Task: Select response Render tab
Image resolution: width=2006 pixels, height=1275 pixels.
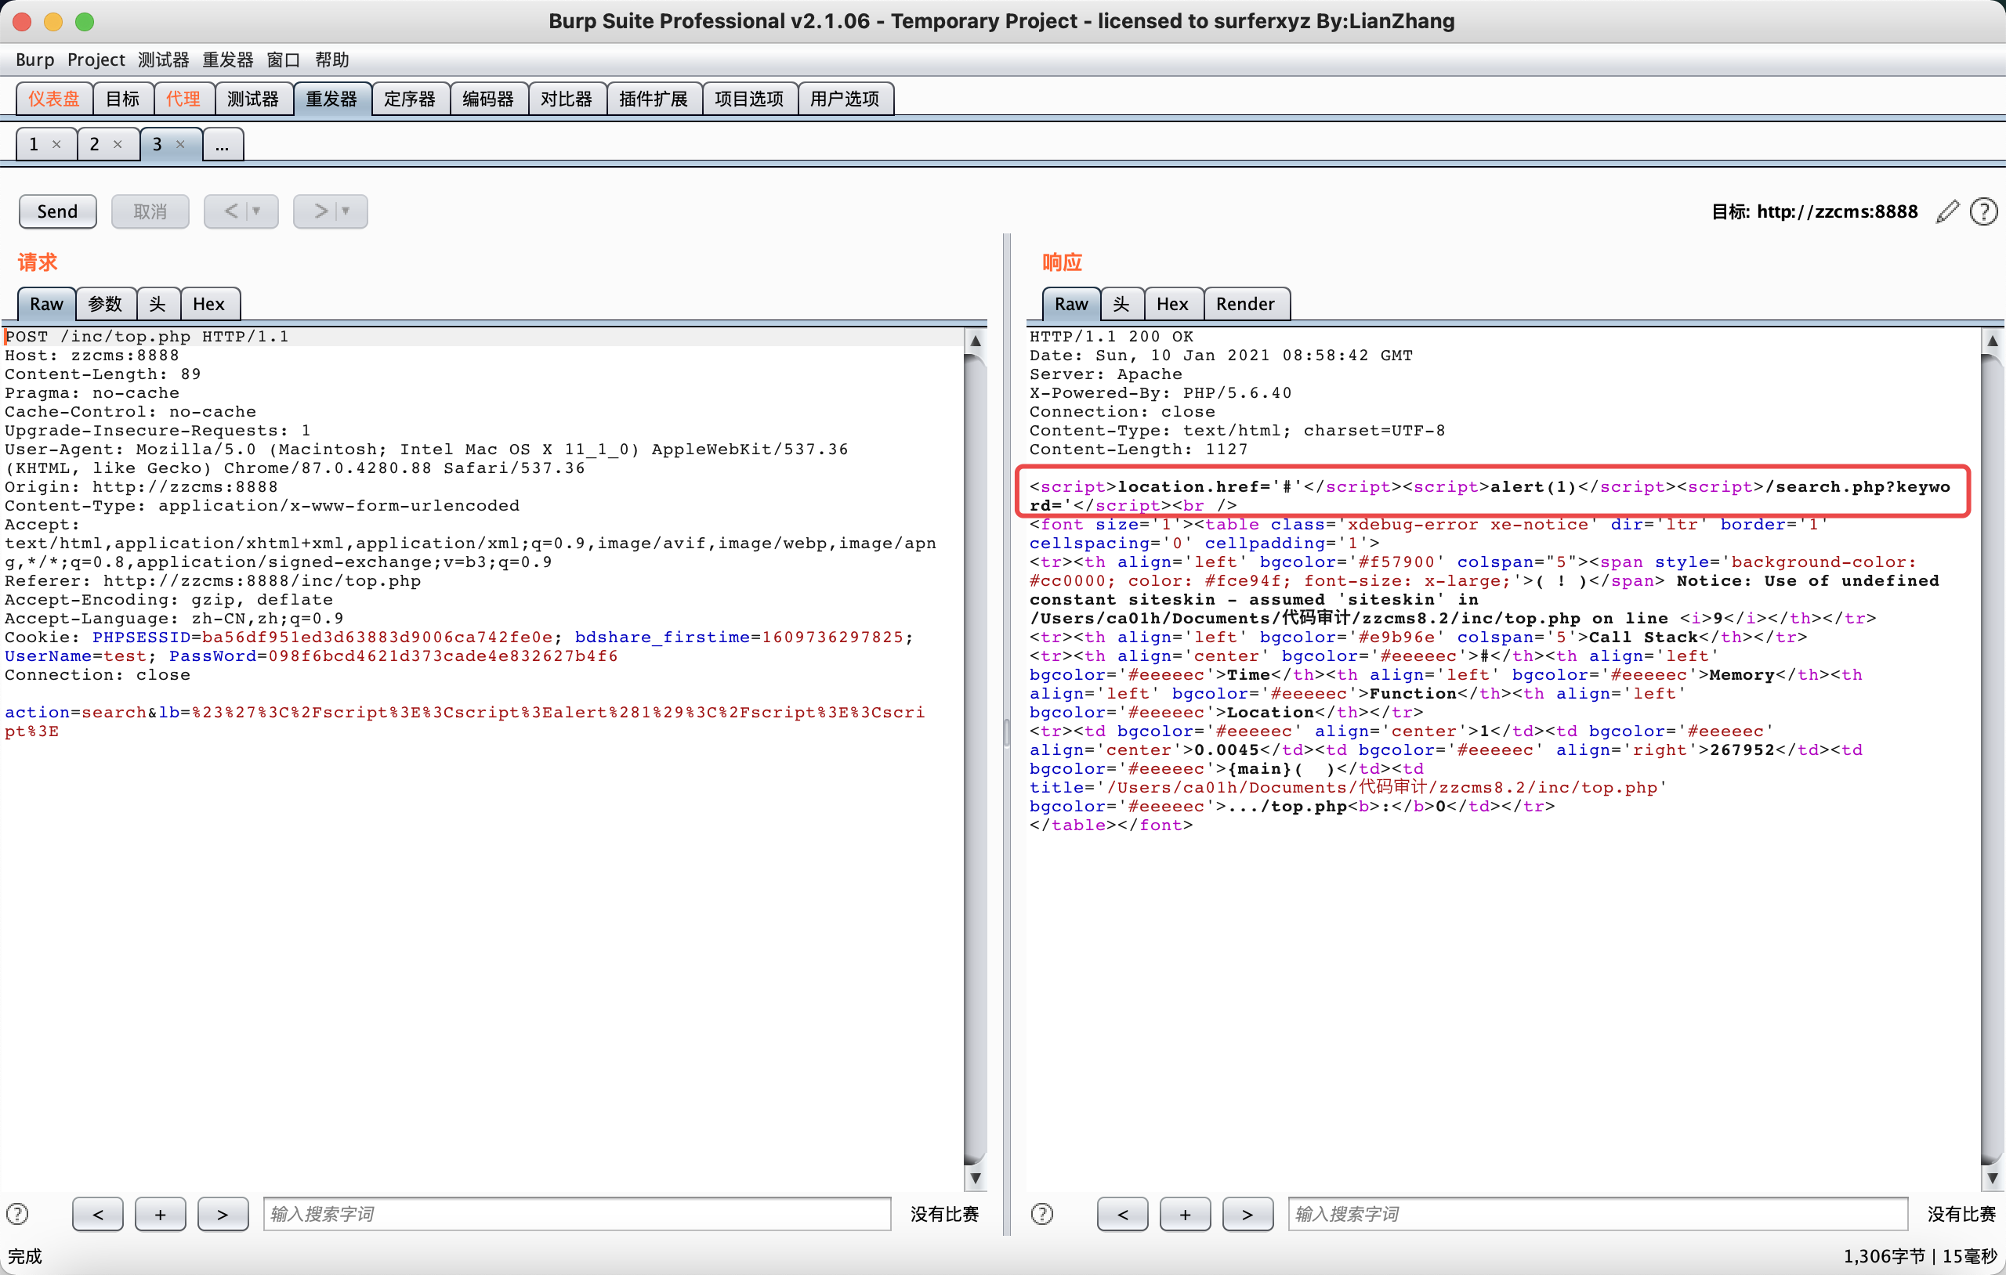Action: pos(1246,304)
